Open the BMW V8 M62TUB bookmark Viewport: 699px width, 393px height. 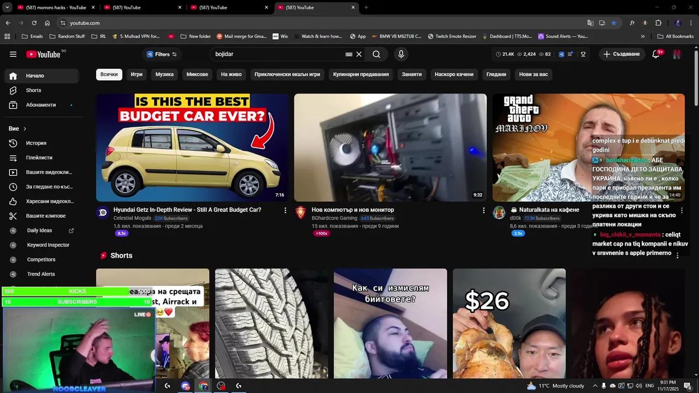[396, 37]
